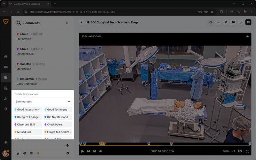Click the cloud upload status icon
This screenshot has height=160, width=256.
point(211,22)
